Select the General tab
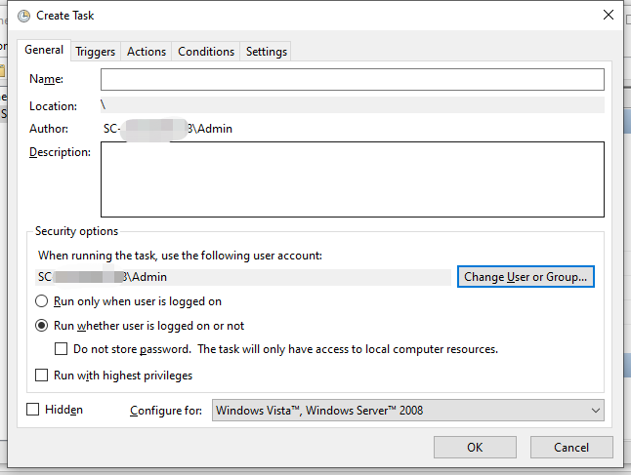This screenshot has width=631, height=475. (x=44, y=50)
